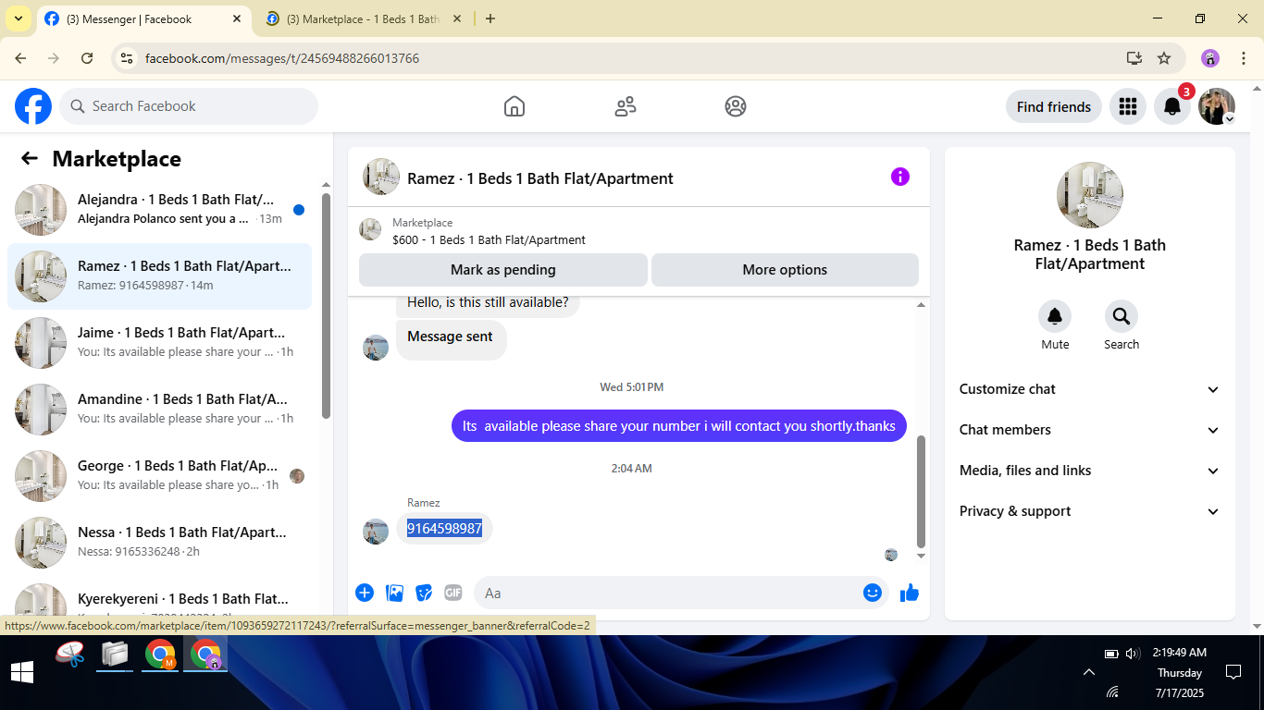
Task: Send a thumbs-up like
Action: [910, 593]
